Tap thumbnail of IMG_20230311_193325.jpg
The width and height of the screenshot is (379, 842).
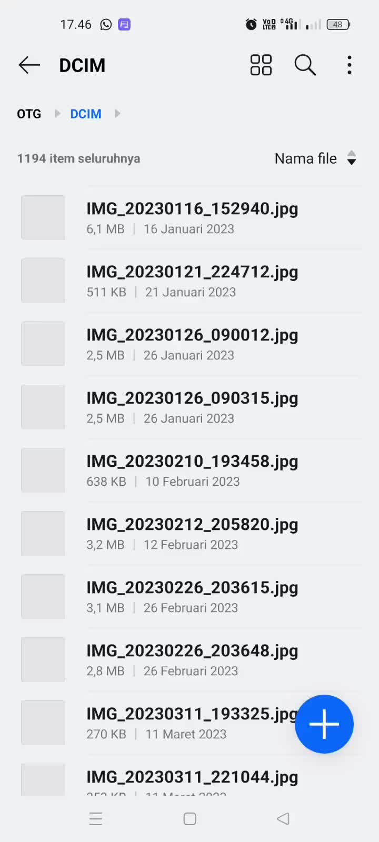tap(43, 723)
